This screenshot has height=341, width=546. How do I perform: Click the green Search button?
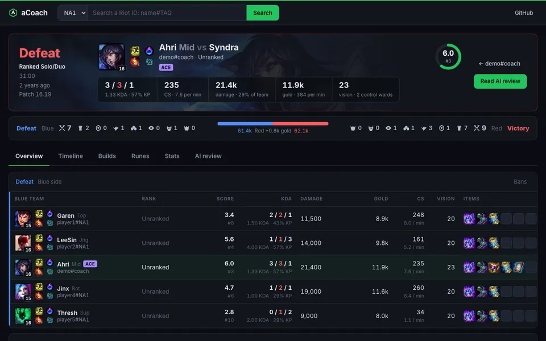click(x=263, y=13)
